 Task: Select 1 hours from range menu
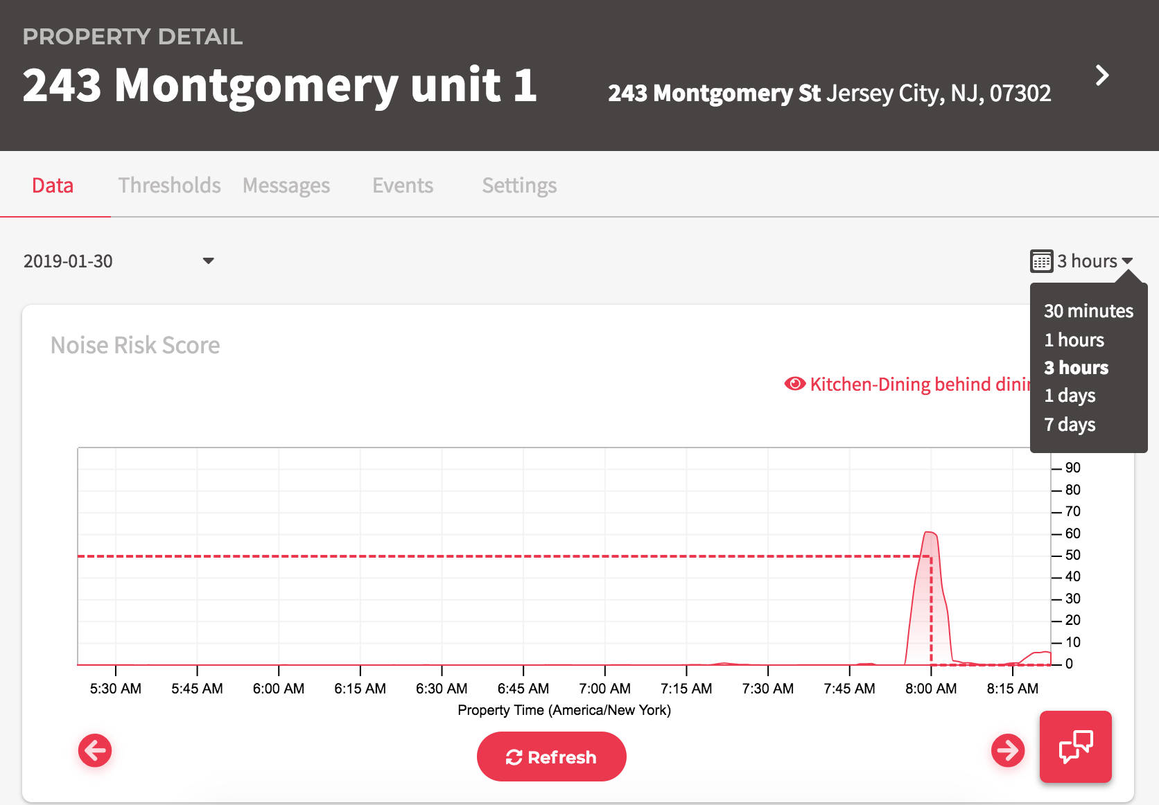click(1074, 340)
